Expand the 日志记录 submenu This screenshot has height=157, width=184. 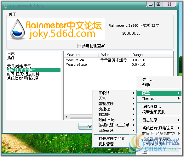[x=159, y=120]
